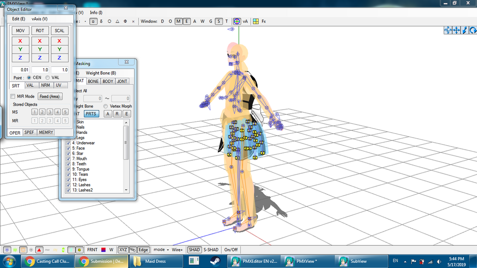This screenshot has height=268, width=477.
Task: Select the Vertex Morph radio button
Action: coord(105,106)
